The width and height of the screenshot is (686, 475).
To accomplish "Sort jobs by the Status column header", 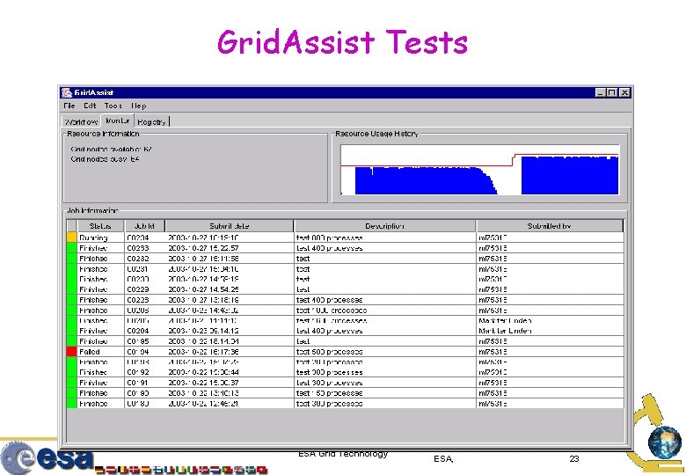I will 100,226.
